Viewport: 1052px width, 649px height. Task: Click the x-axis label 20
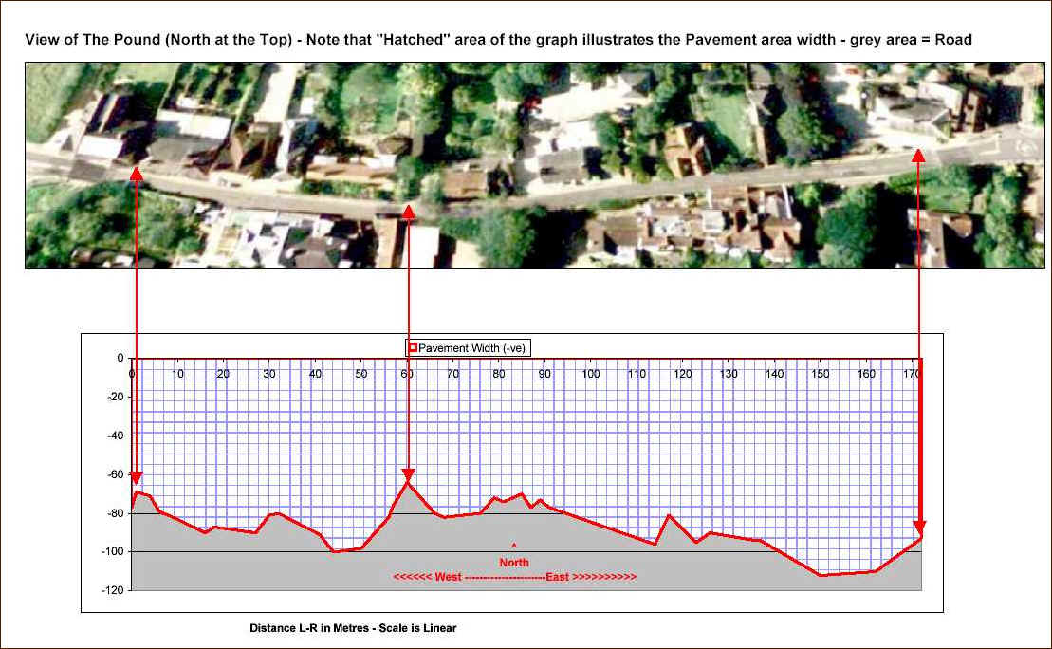tap(223, 374)
